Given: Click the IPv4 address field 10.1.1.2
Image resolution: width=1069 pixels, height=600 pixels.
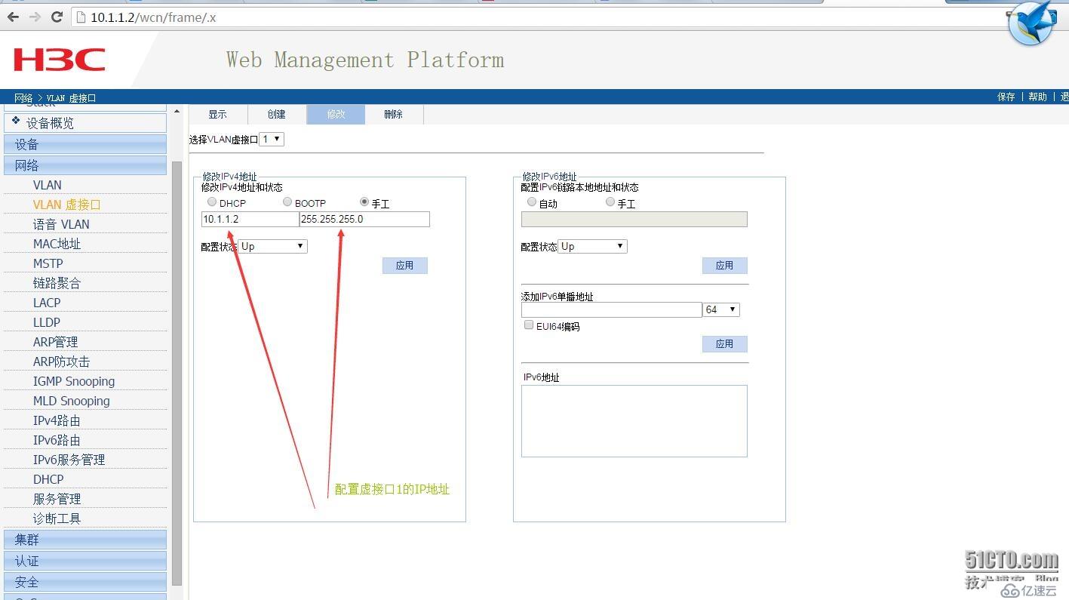Looking at the screenshot, I should (250, 219).
